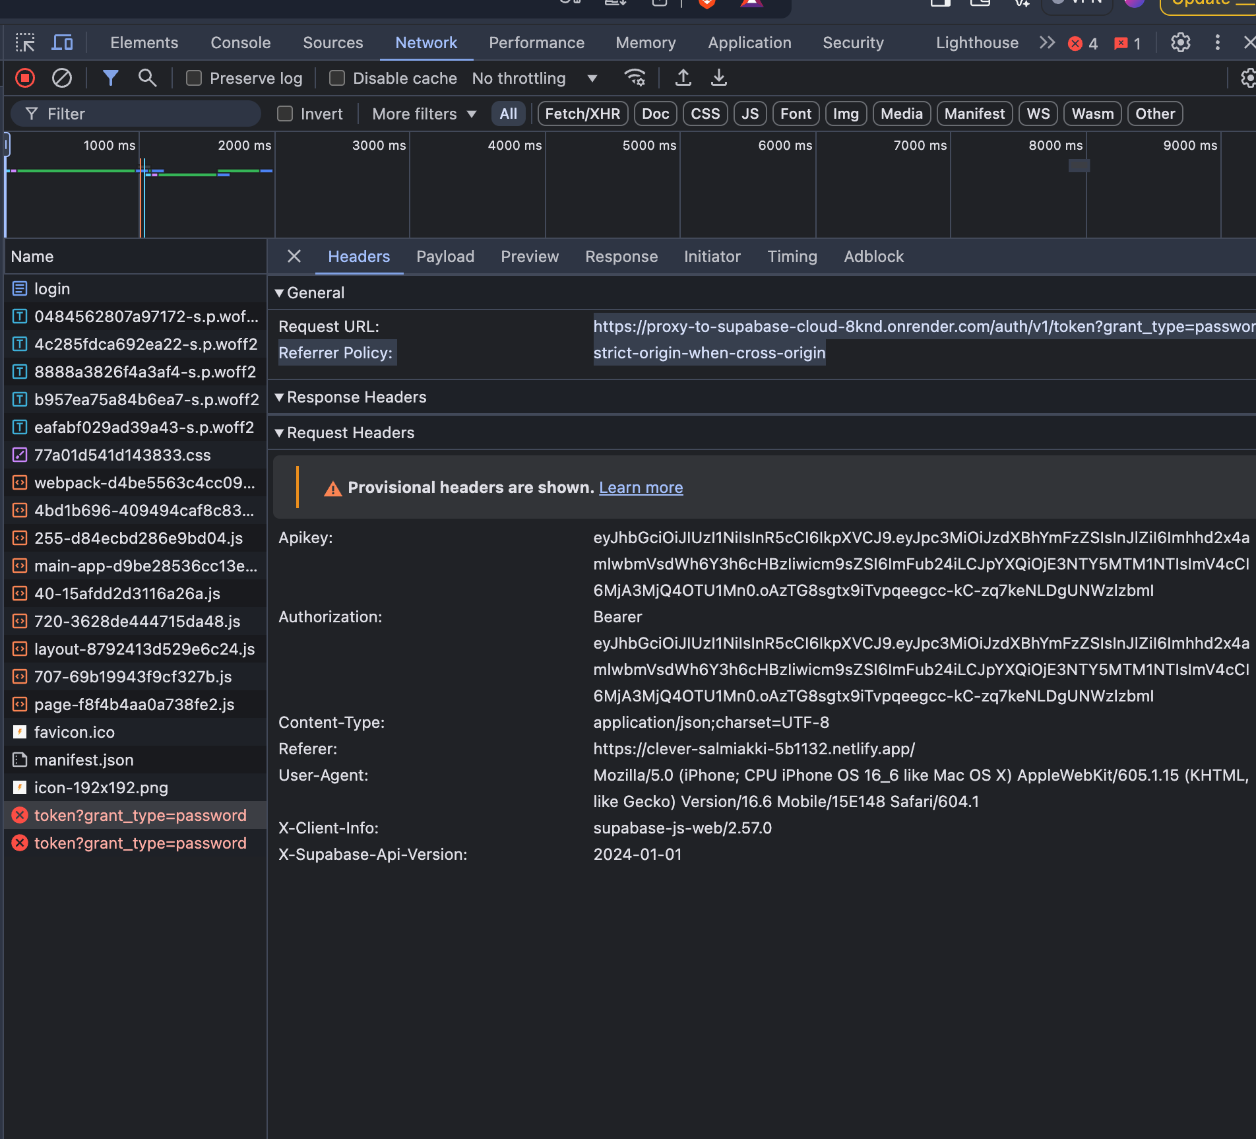Screen dimensions: 1256x1139
Task: Open DevTools settings gear
Action: click(x=1180, y=43)
